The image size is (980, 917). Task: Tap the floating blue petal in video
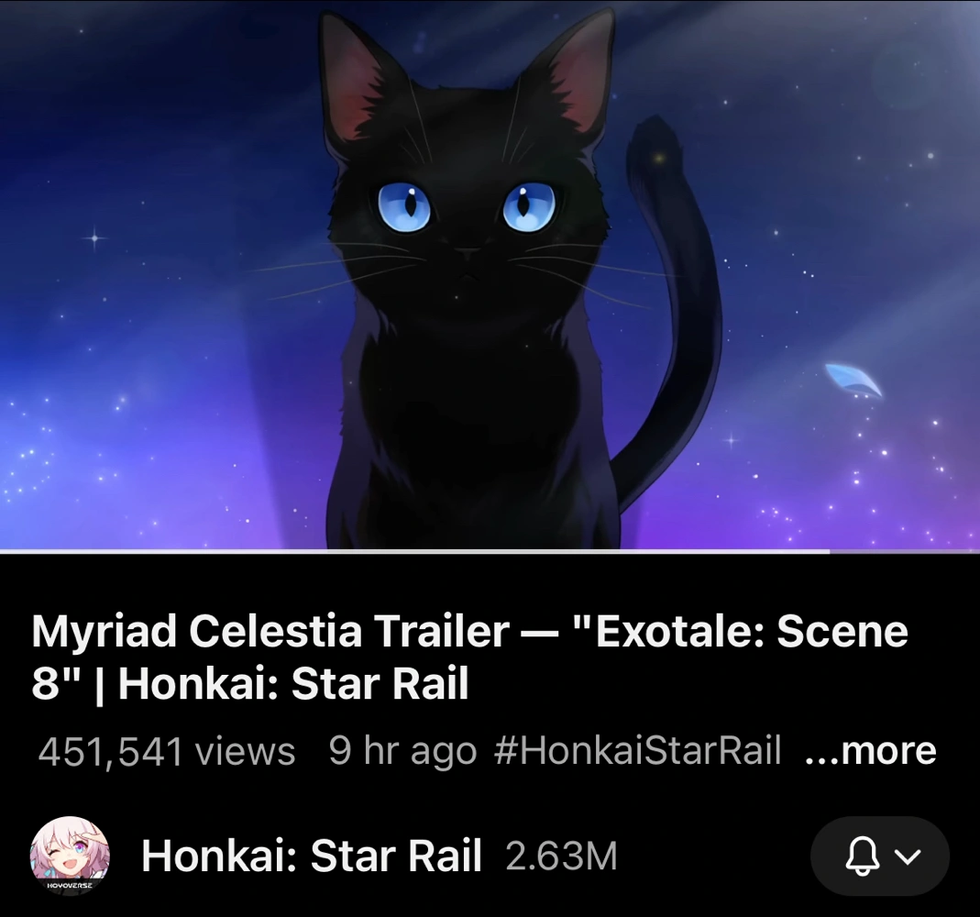tap(853, 380)
